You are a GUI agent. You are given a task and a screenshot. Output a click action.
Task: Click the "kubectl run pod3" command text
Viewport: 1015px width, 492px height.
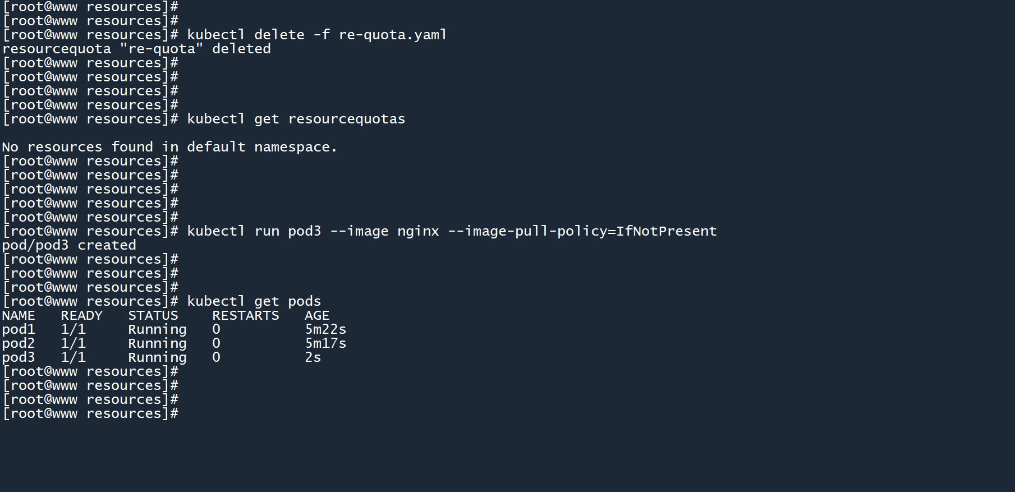click(x=254, y=231)
